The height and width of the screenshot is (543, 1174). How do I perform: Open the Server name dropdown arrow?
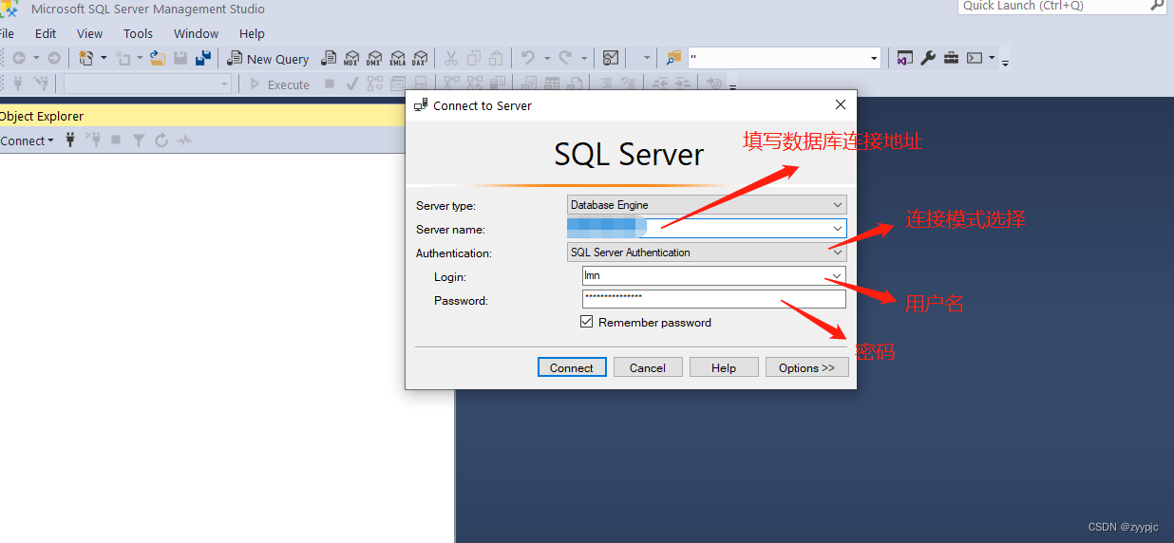point(837,229)
